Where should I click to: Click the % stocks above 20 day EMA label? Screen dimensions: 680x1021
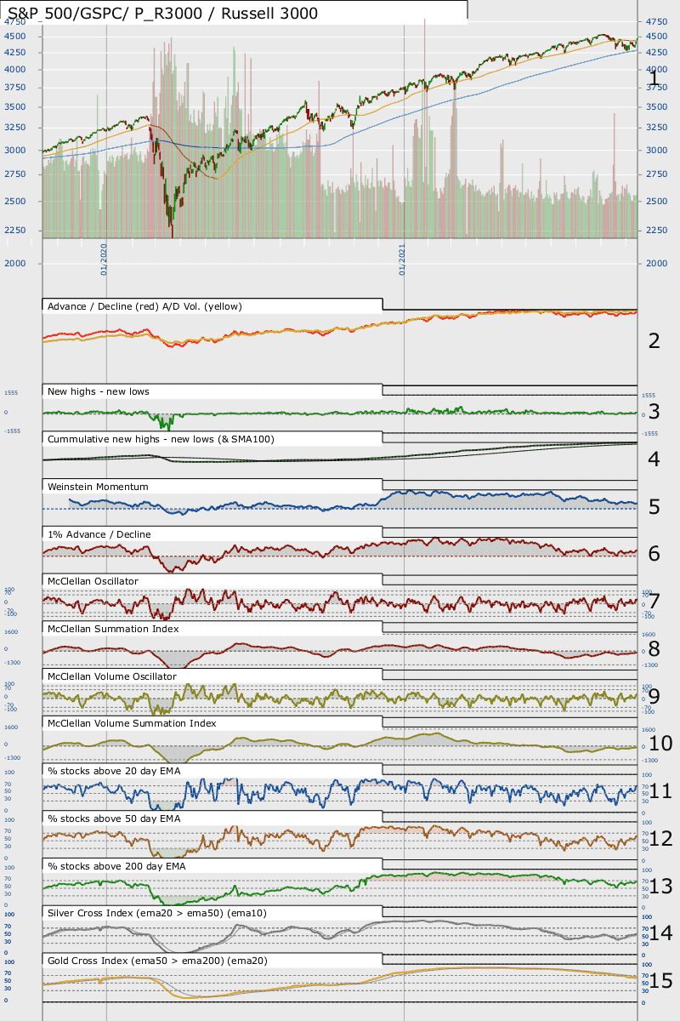click(x=114, y=771)
